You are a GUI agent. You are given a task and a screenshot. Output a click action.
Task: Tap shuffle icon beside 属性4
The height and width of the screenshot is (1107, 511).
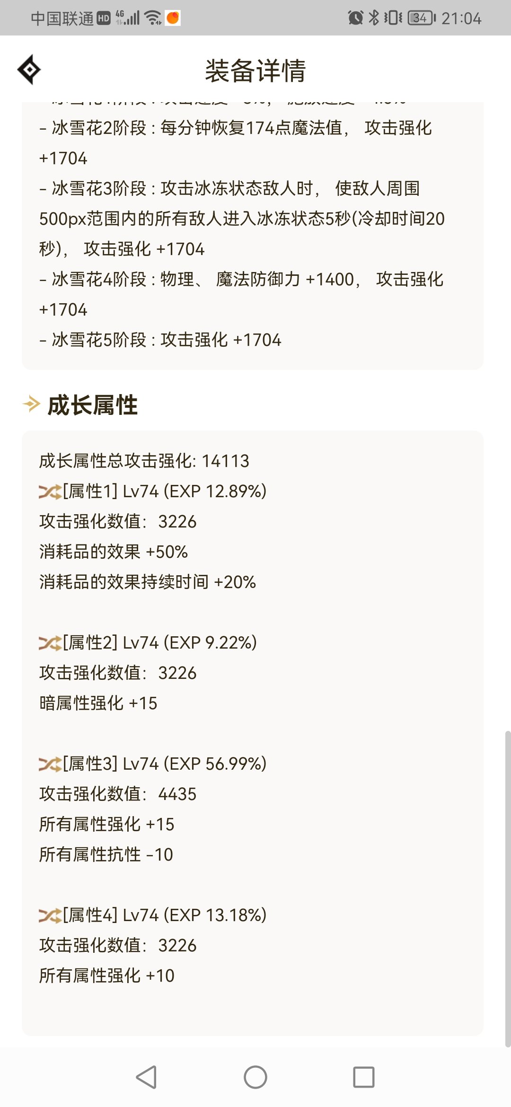[50, 915]
